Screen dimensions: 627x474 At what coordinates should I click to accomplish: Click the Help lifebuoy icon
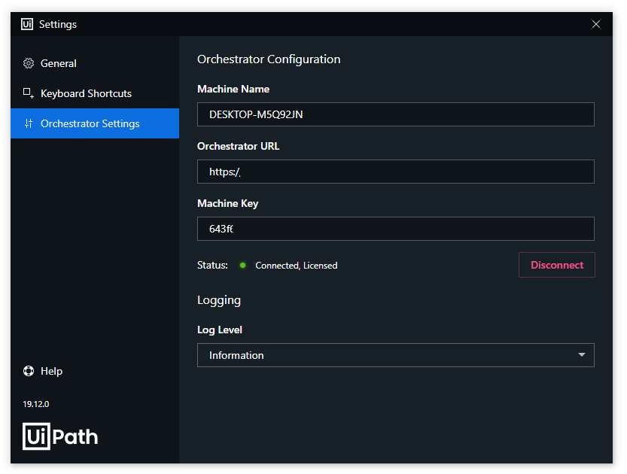coord(29,371)
